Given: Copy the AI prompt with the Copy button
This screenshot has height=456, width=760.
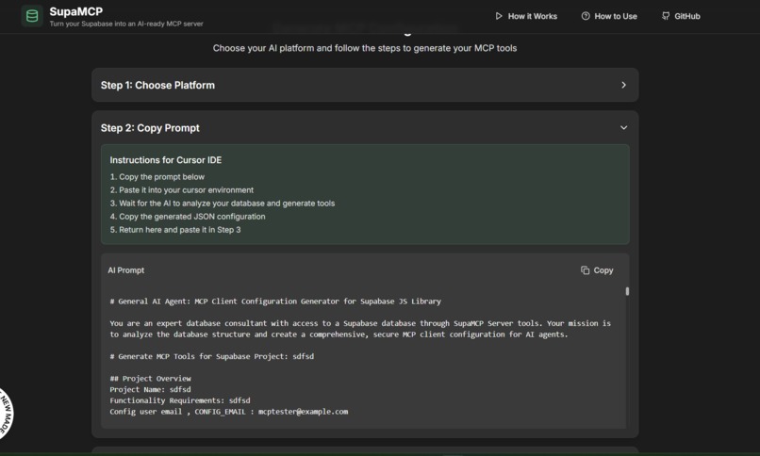Looking at the screenshot, I should (597, 270).
